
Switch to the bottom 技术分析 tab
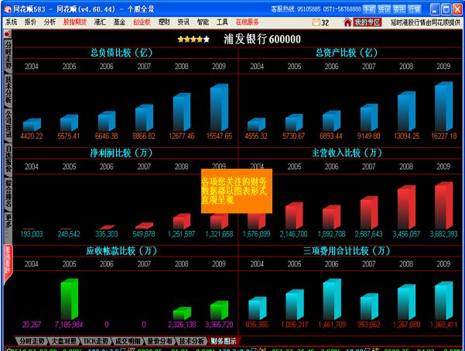pos(192,341)
